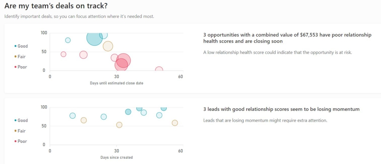Select the leftmost blue bubble in the leads chart

tap(73, 116)
